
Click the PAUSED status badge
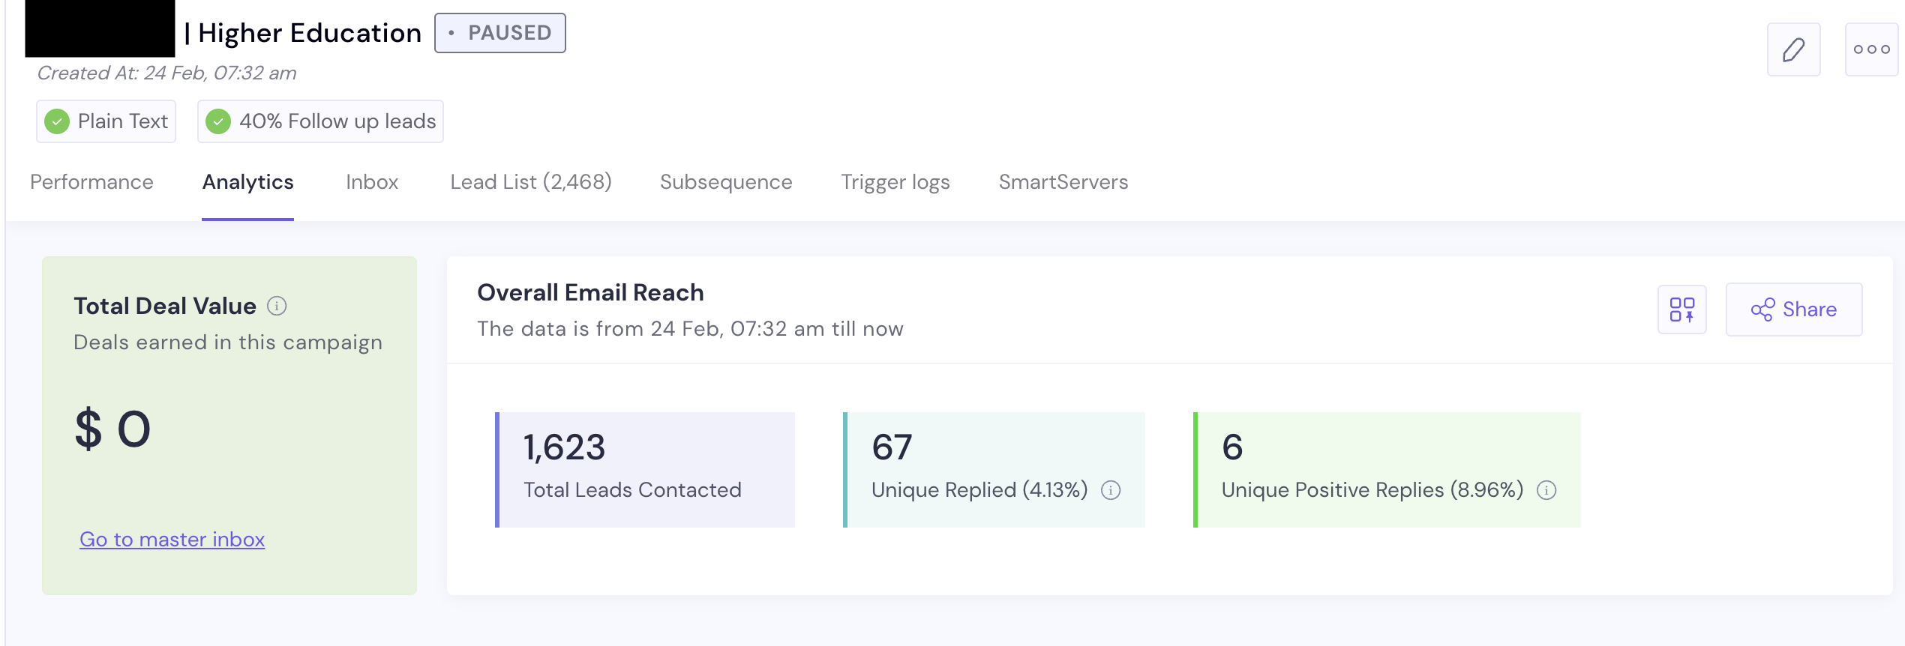(x=500, y=33)
